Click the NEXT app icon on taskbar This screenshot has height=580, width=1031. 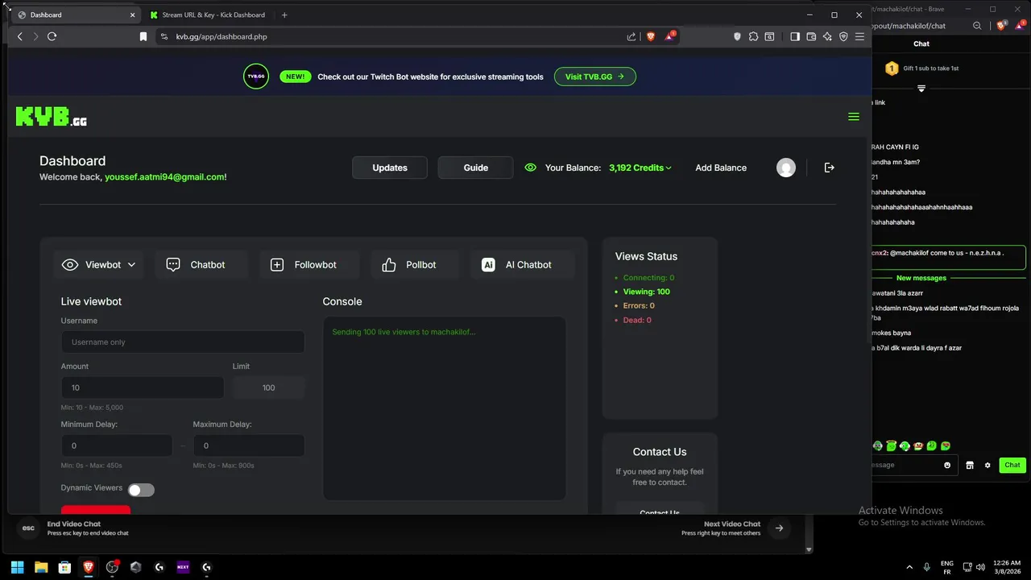click(x=183, y=567)
